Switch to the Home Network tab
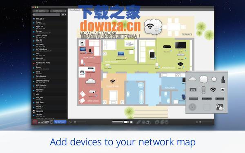Image resolution: width=245 pixels, height=153 pixels. (75, 10)
